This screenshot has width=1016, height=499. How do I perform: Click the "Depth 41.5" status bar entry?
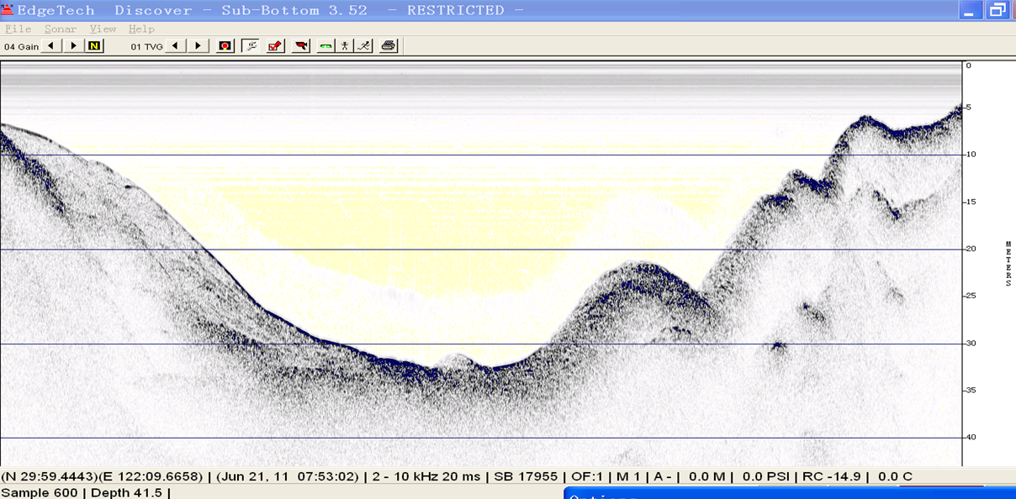(x=126, y=492)
